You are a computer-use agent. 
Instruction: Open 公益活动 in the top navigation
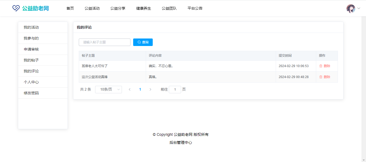click(x=92, y=8)
